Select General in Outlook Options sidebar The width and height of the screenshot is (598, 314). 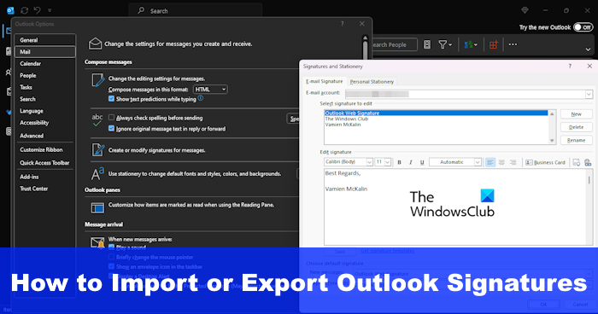[x=45, y=40]
